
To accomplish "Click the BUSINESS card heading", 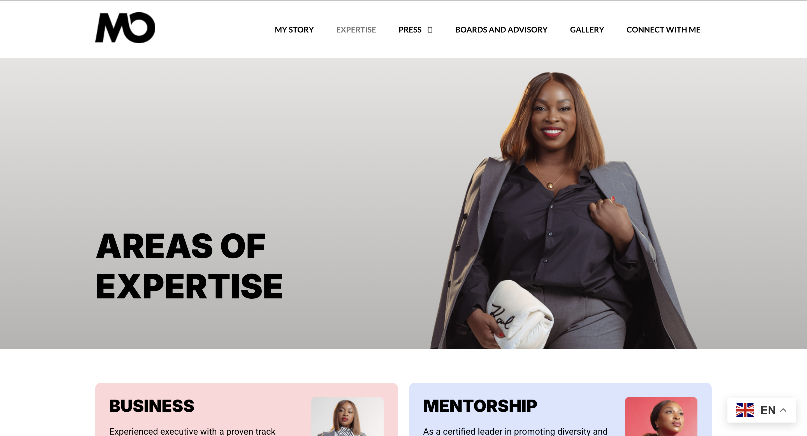I will (x=152, y=406).
